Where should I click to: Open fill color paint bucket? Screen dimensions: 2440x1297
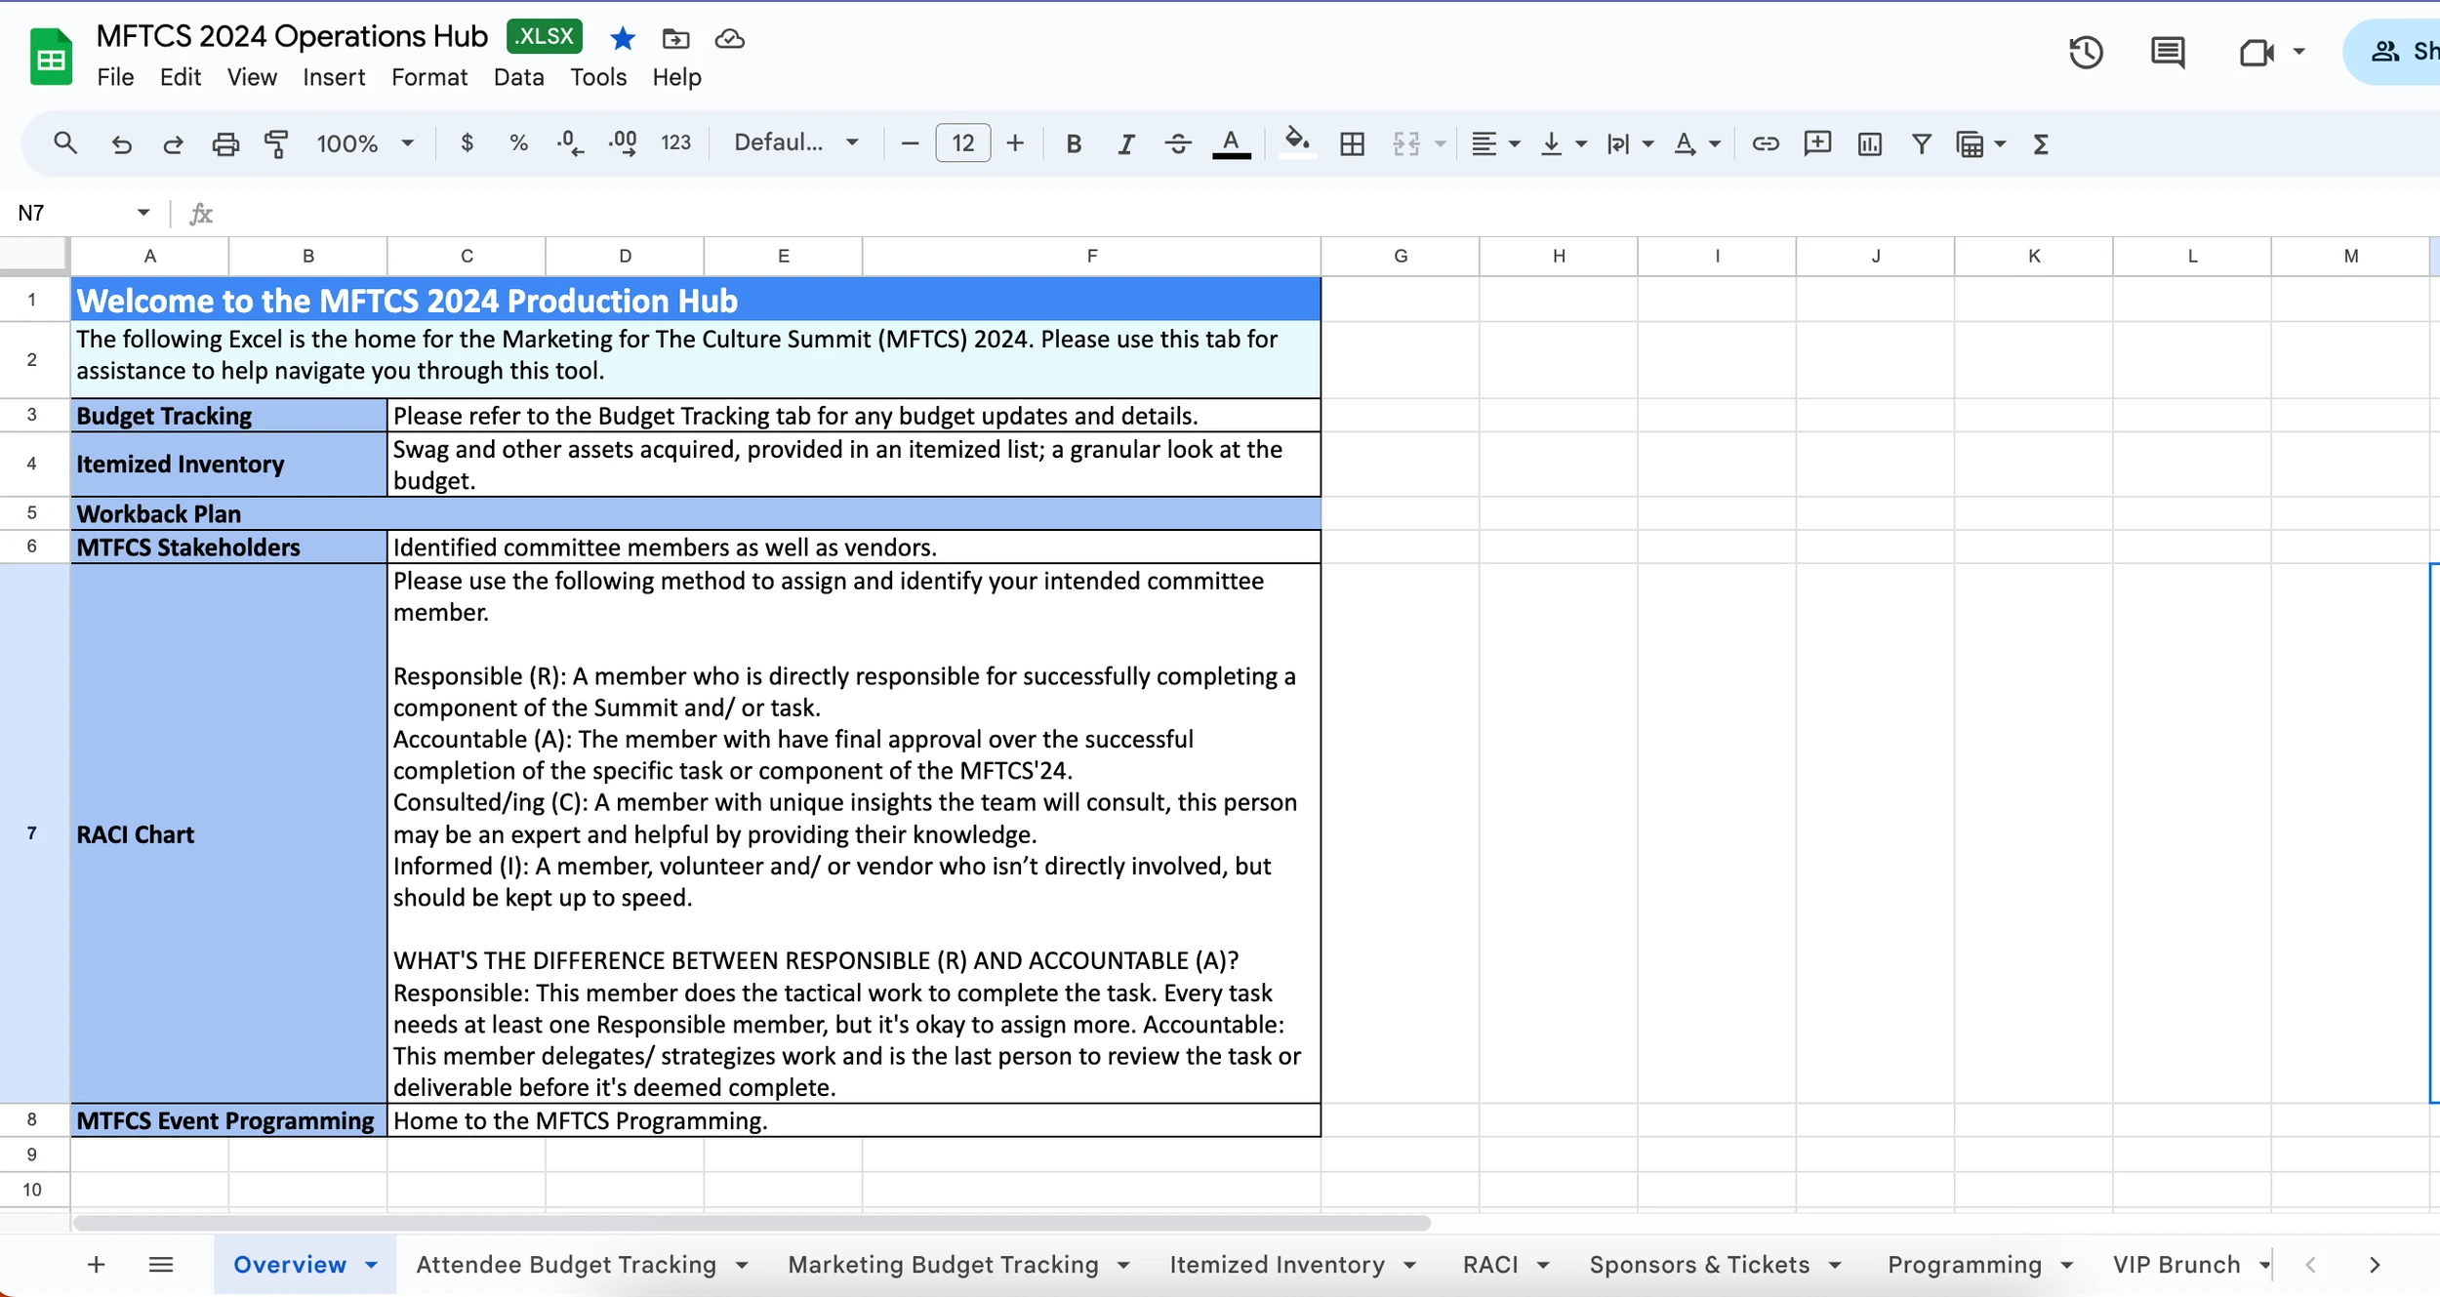tap(1296, 142)
